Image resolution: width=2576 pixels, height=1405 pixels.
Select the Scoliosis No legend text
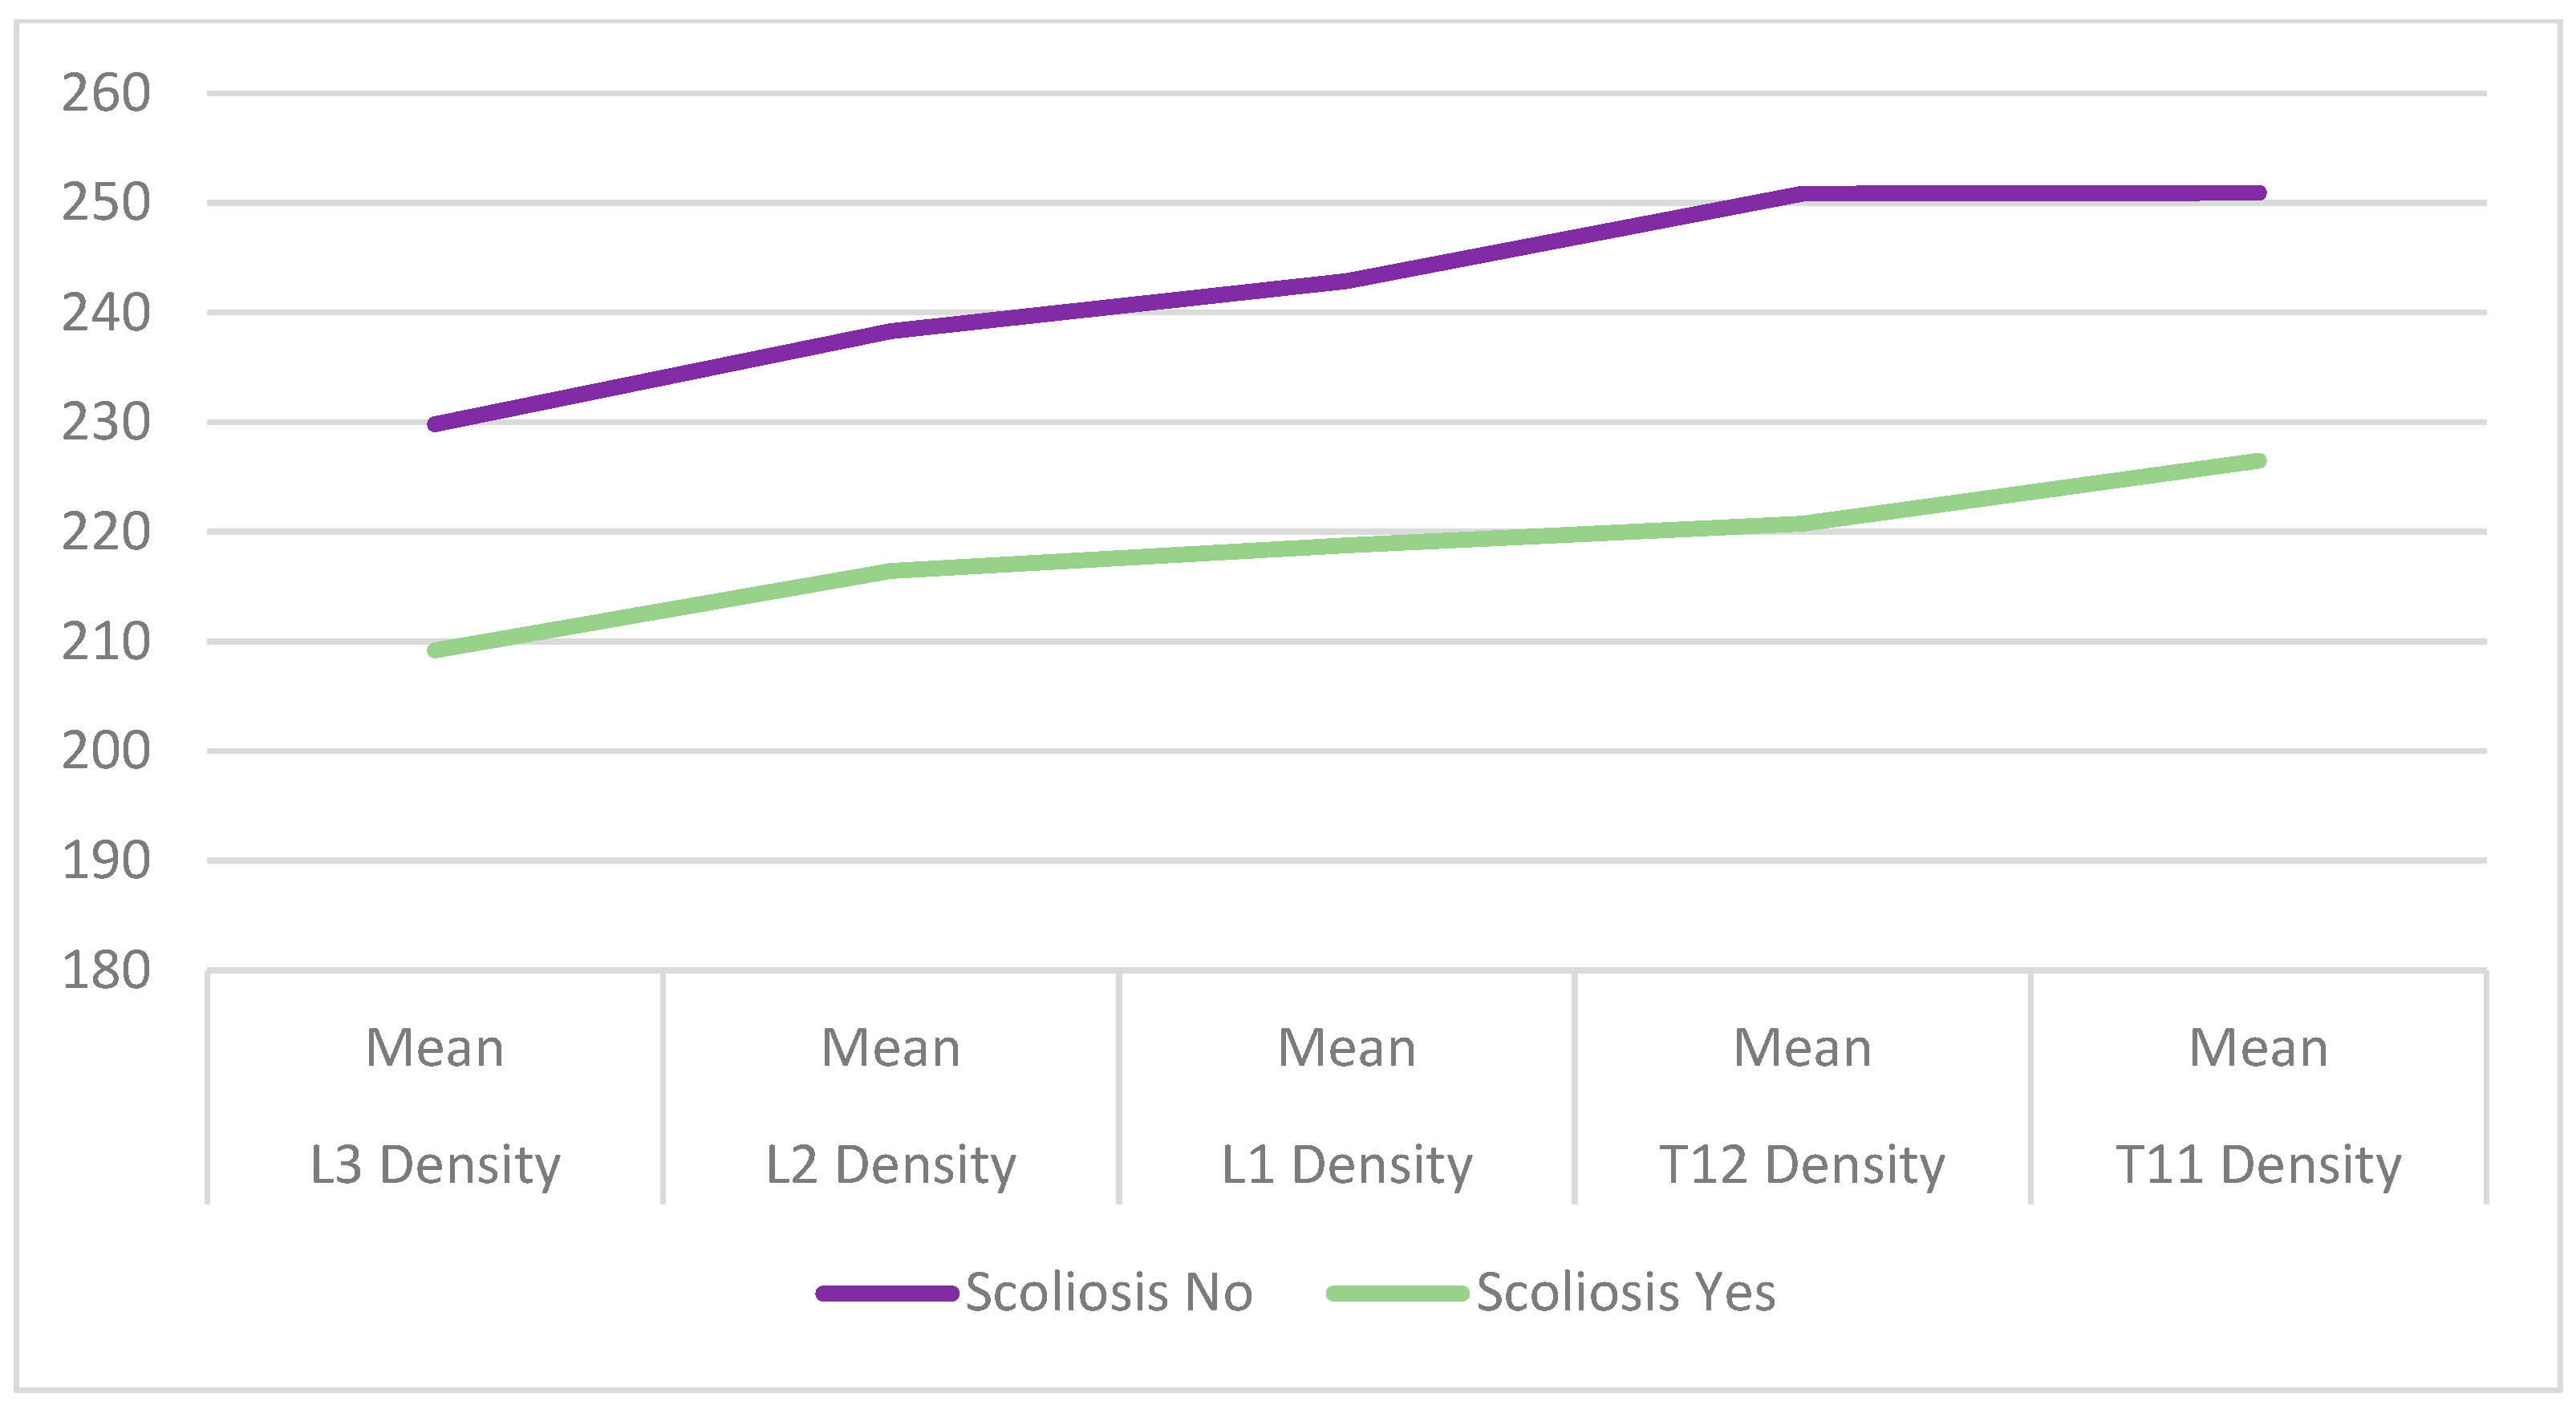(x=1109, y=1292)
